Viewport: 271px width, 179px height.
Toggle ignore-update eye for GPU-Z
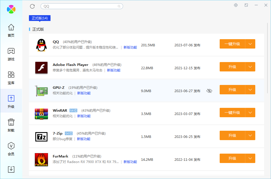(209, 91)
